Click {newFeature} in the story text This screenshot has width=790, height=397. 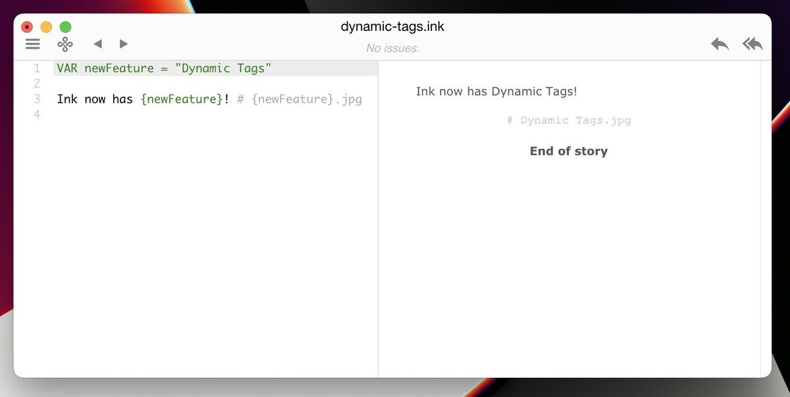coord(182,99)
